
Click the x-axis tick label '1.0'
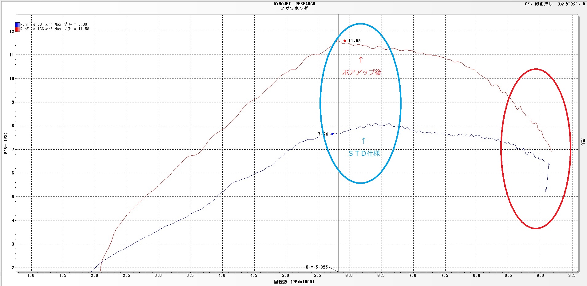click(31, 275)
